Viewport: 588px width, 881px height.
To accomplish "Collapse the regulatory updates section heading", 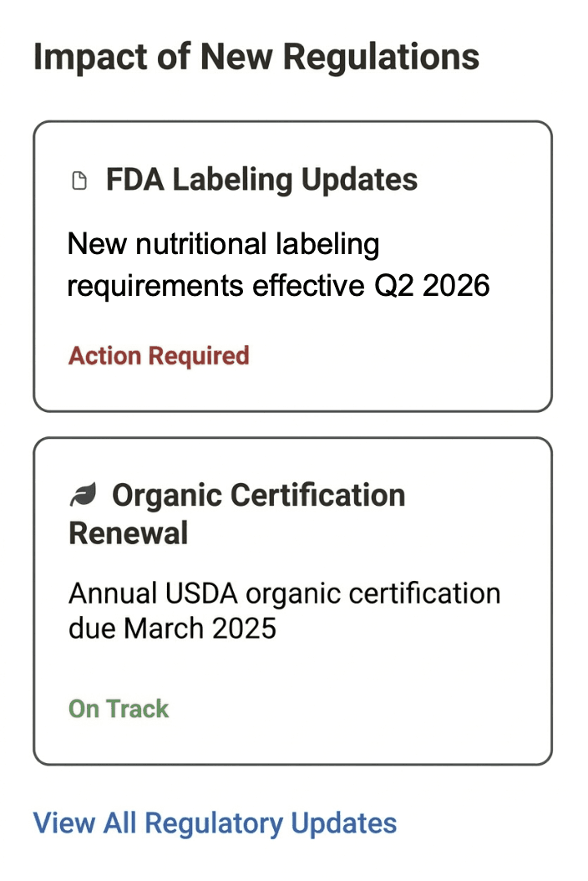I will pos(256,56).
